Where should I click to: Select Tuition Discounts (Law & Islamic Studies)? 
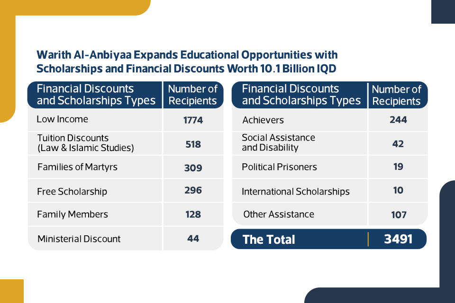85,143
